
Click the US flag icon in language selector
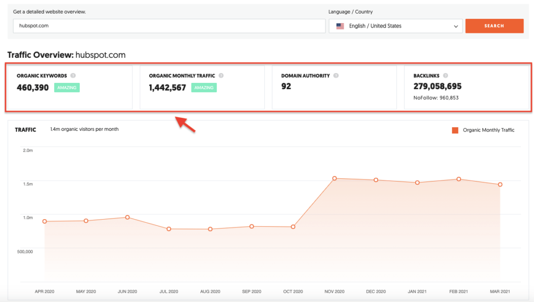339,26
